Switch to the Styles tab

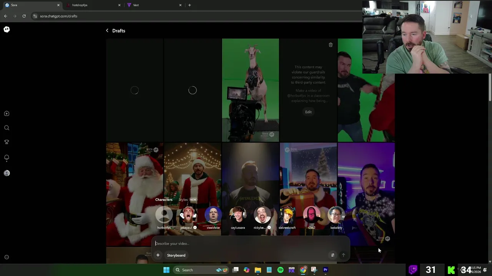tap(183, 200)
